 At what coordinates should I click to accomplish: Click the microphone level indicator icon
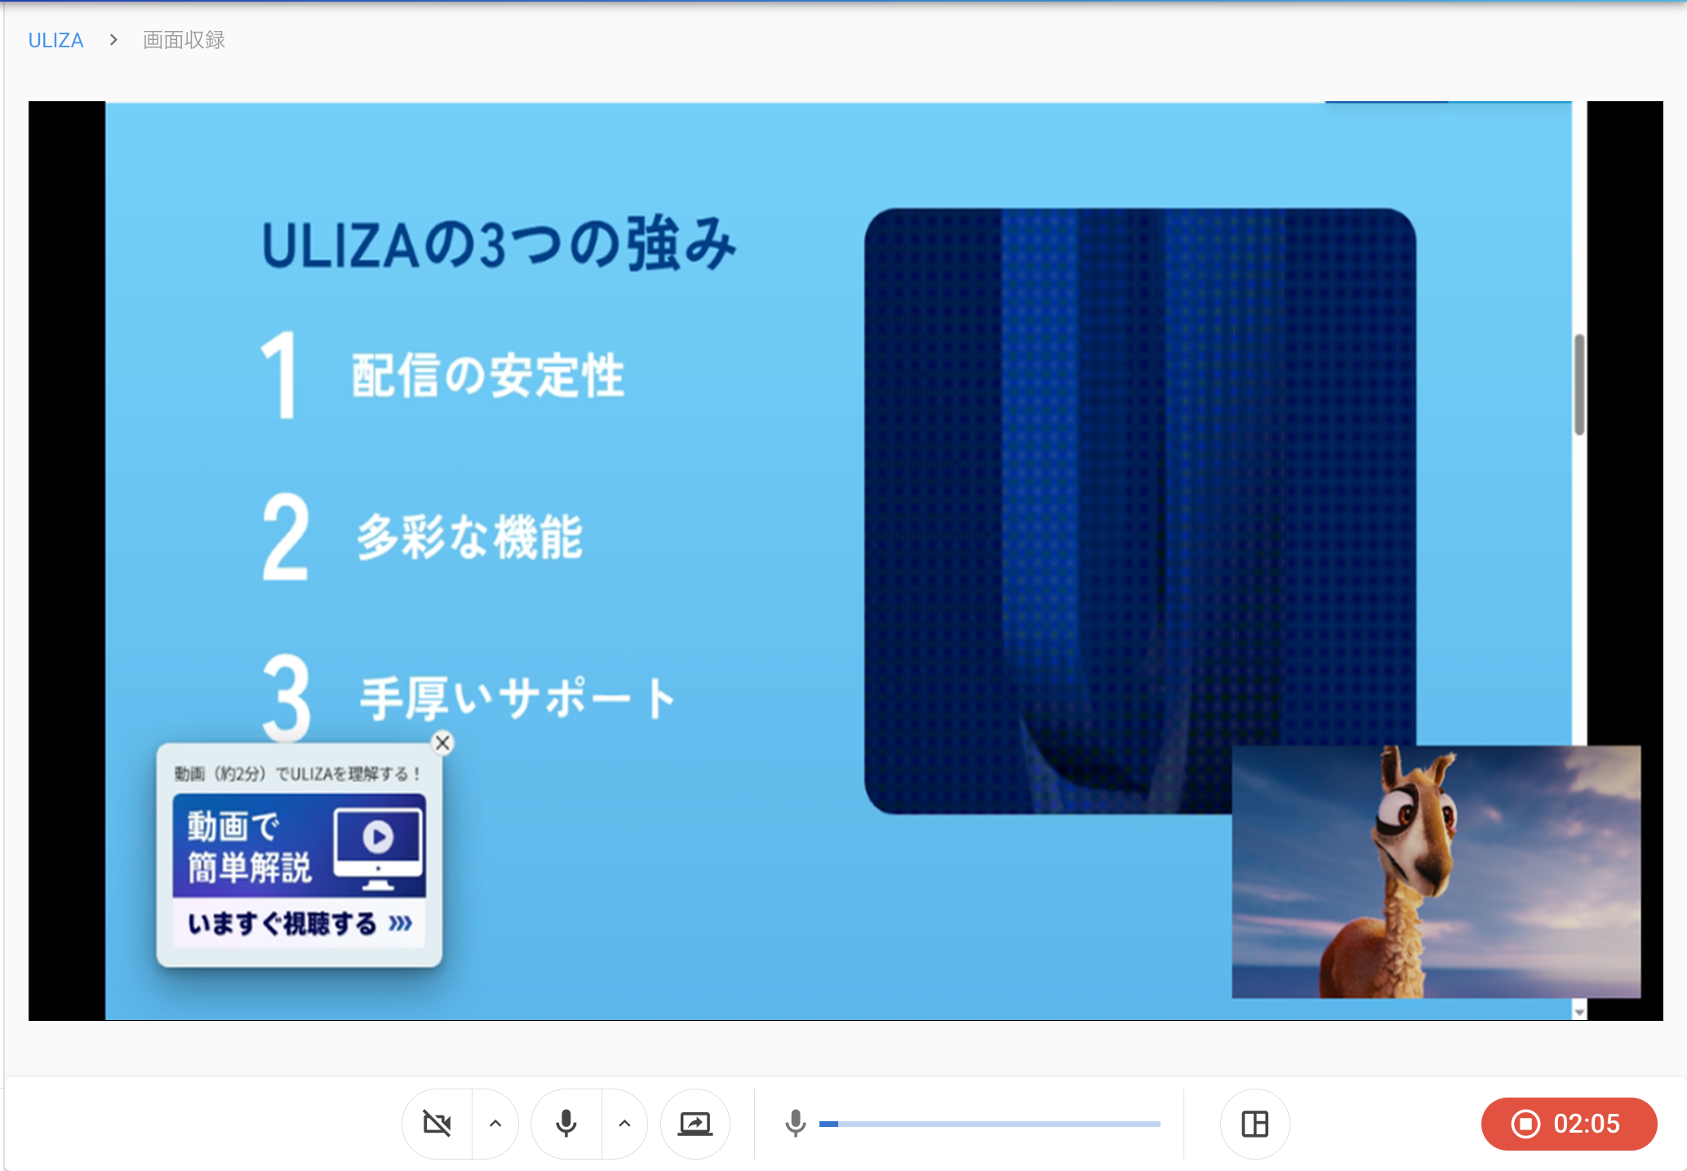(795, 1124)
